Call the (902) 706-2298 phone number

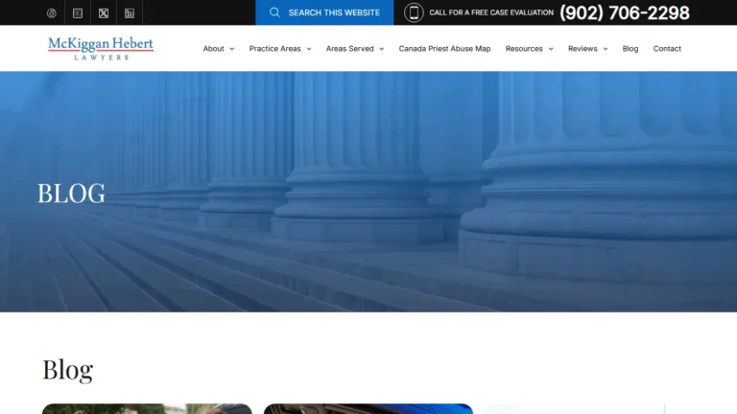pos(624,12)
